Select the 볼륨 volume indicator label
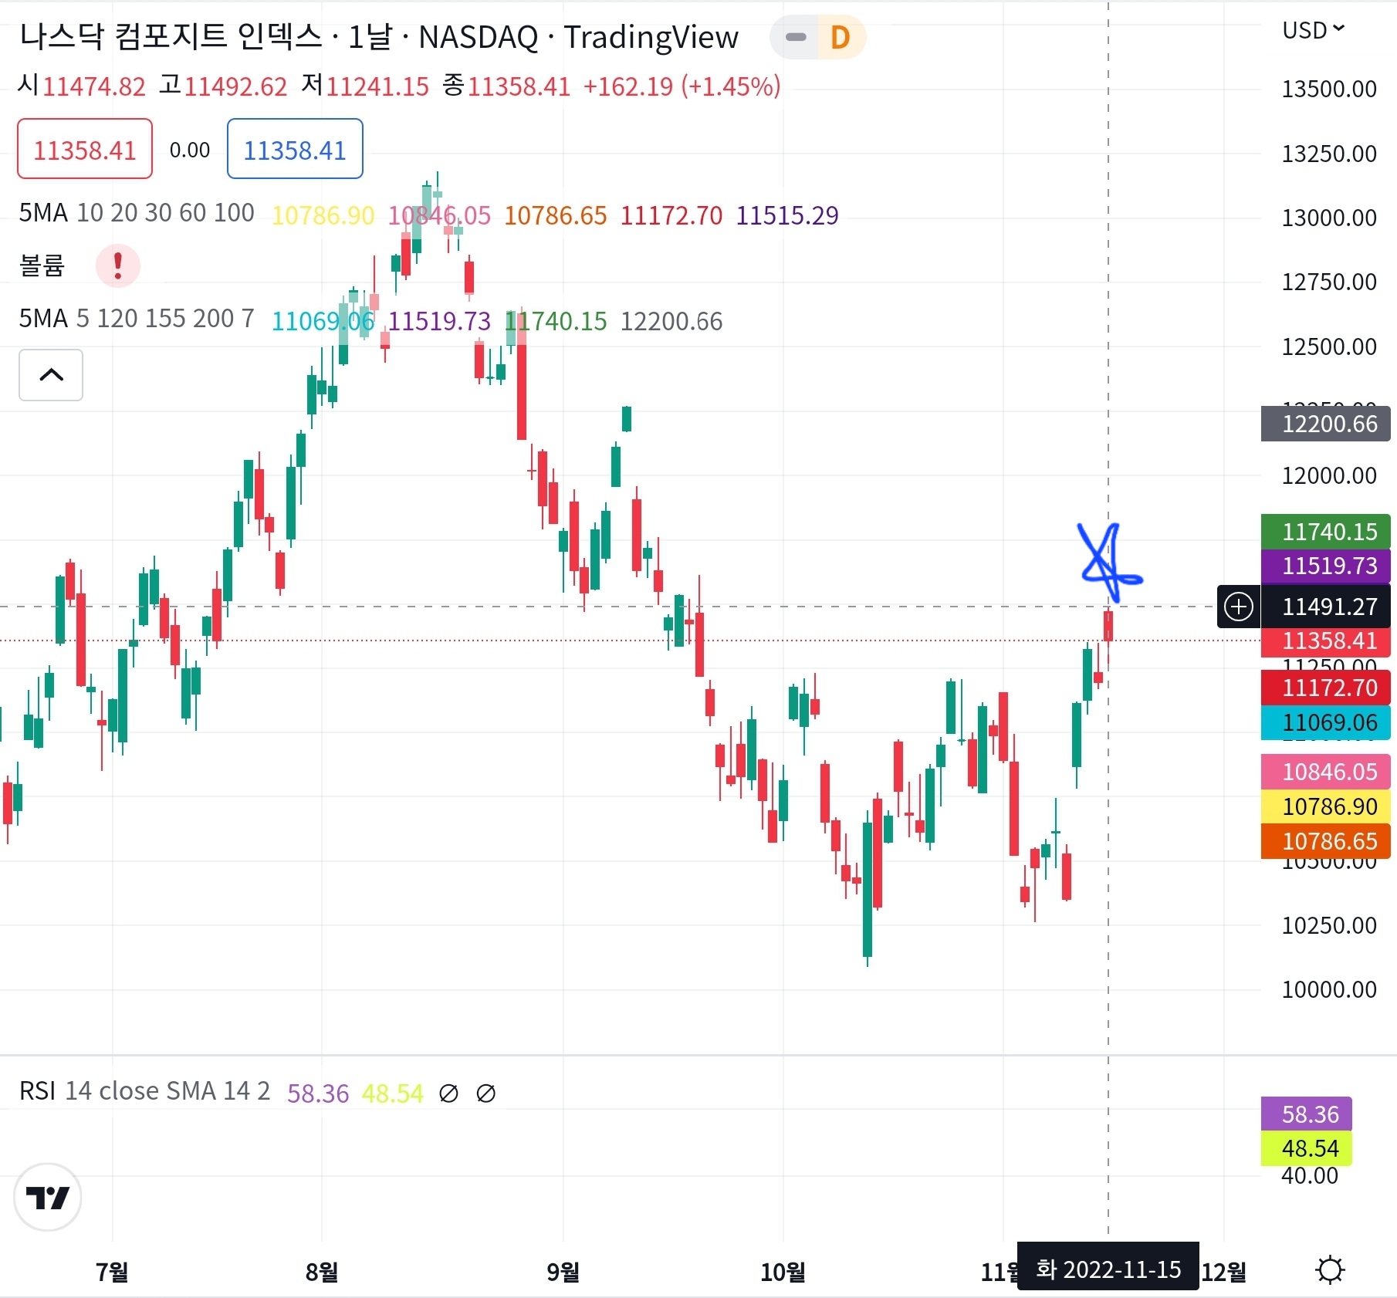Screen dimensions: 1397x1298 (42, 265)
